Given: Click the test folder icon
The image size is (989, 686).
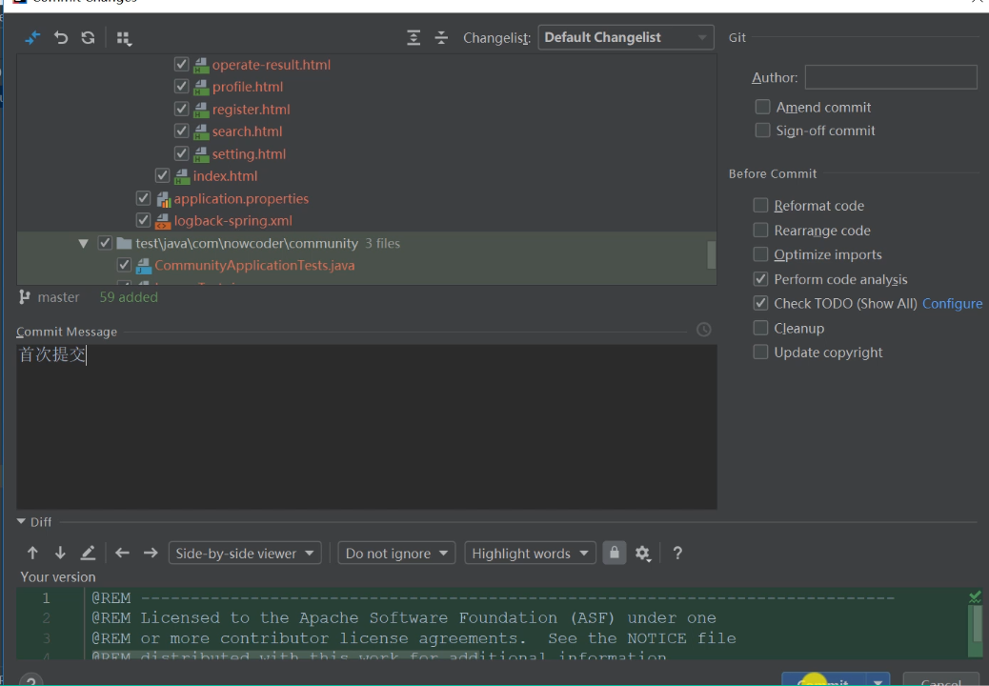Looking at the screenshot, I should point(124,243).
